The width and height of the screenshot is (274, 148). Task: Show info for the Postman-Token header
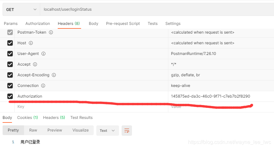coord(51,32)
